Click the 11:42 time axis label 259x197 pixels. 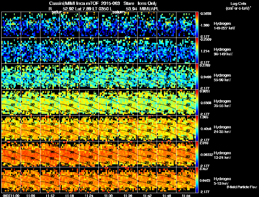[x=147, y=196]
